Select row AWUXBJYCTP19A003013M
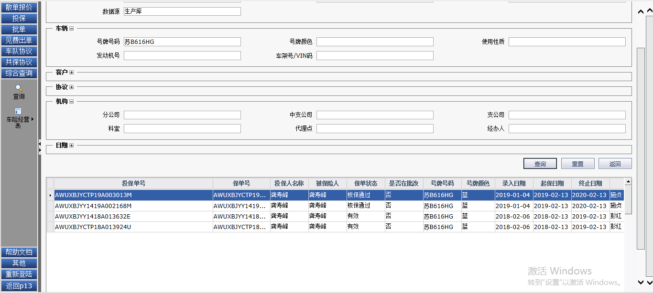Image resolution: width=653 pixels, height=293 pixels. click(x=335, y=195)
